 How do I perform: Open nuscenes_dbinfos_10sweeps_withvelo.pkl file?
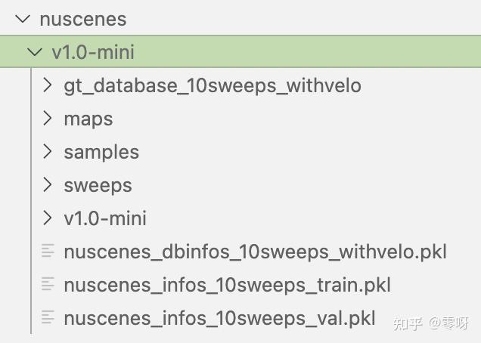pyautogui.click(x=255, y=252)
